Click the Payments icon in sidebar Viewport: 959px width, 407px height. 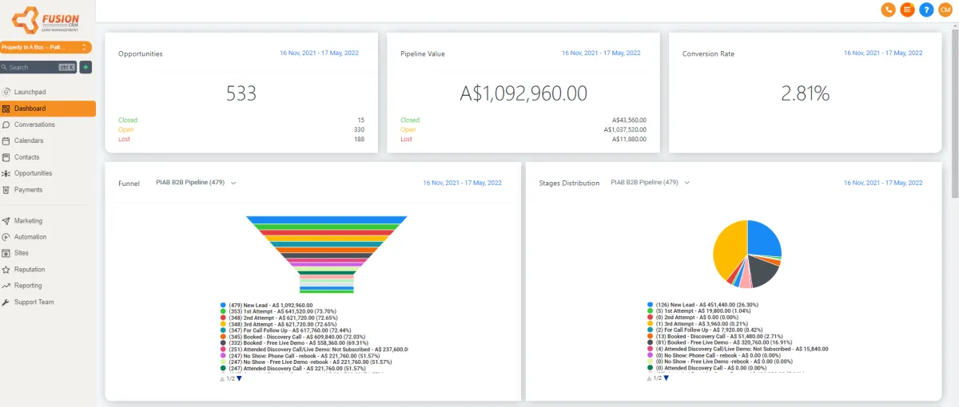[x=6, y=190]
